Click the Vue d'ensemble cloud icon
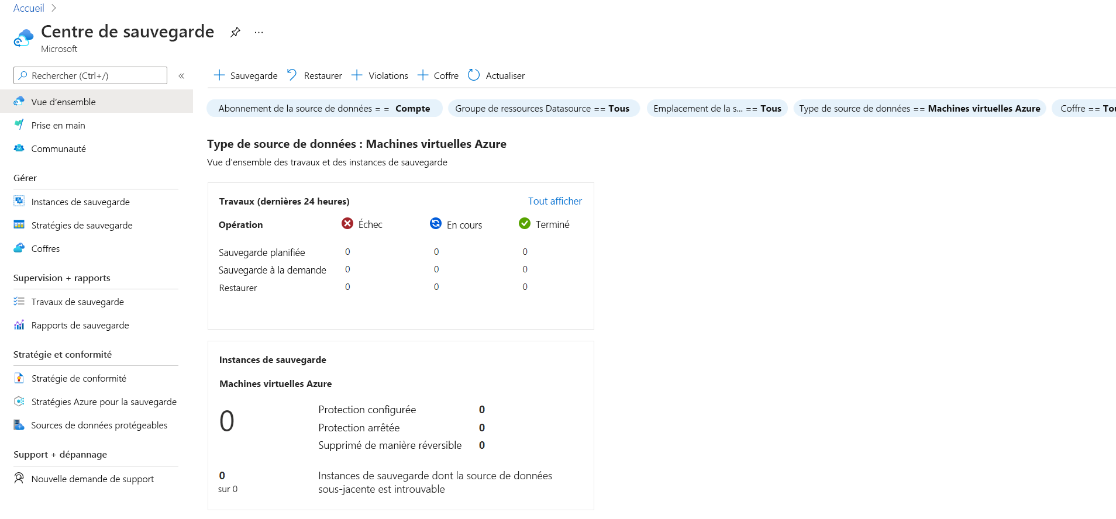Viewport: 1116px width, 519px height. point(19,101)
